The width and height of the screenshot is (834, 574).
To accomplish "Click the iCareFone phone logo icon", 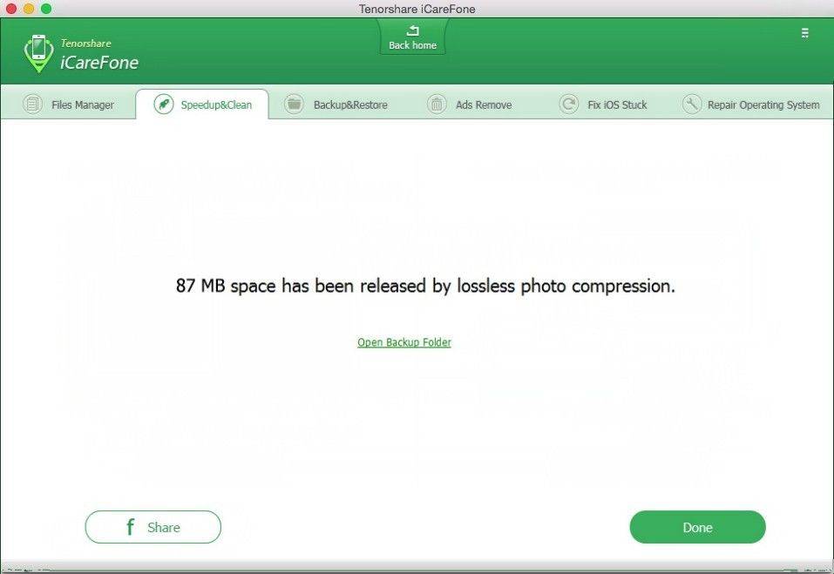I will [39, 53].
